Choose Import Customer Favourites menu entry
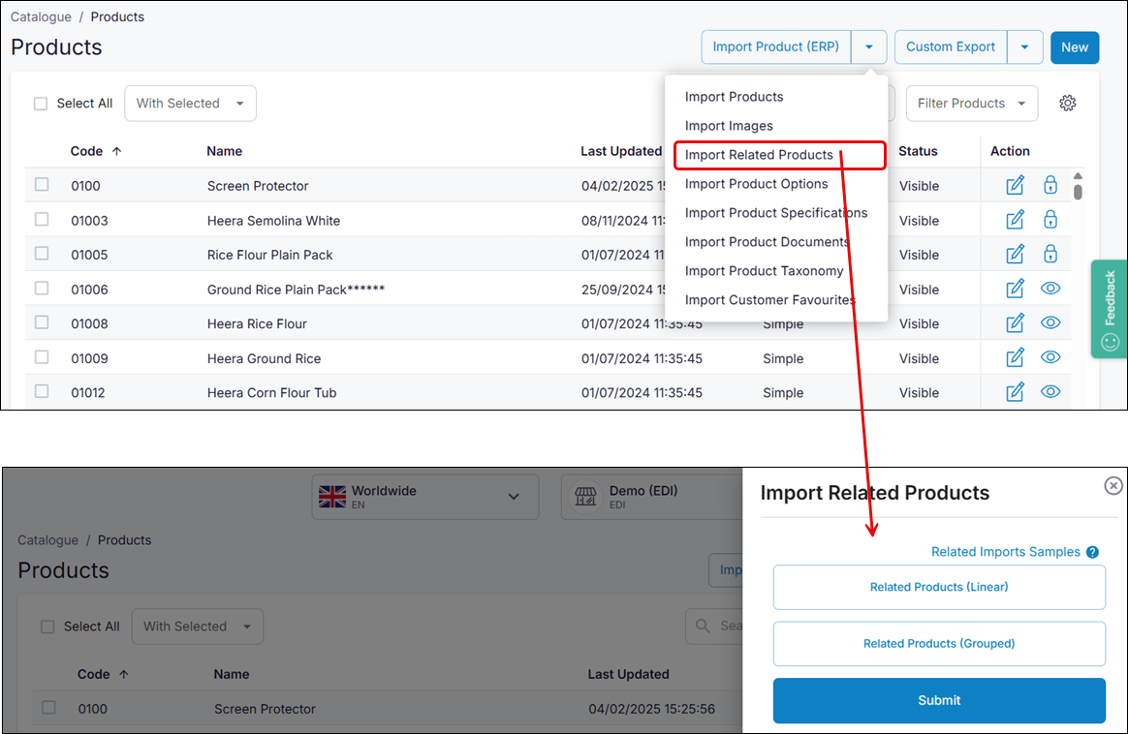This screenshot has width=1128, height=734. pyautogui.click(x=768, y=300)
